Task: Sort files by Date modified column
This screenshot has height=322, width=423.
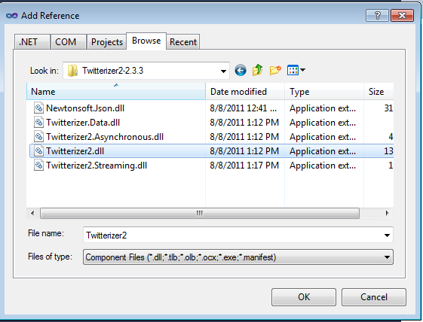Action: [245, 92]
